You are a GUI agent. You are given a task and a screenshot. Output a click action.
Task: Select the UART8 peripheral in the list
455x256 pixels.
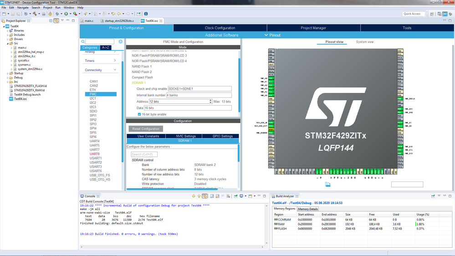[x=94, y=154]
